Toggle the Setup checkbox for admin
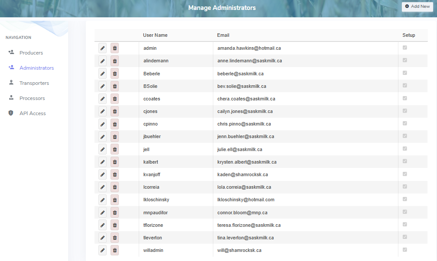 (x=404, y=48)
